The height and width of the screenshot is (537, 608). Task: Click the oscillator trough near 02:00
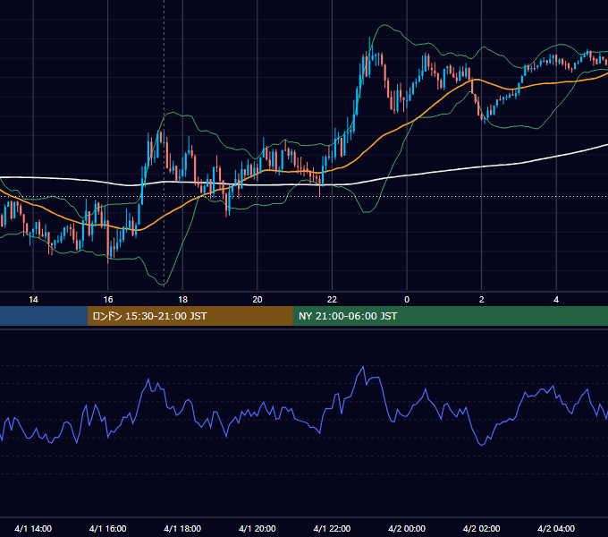tap(482, 445)
